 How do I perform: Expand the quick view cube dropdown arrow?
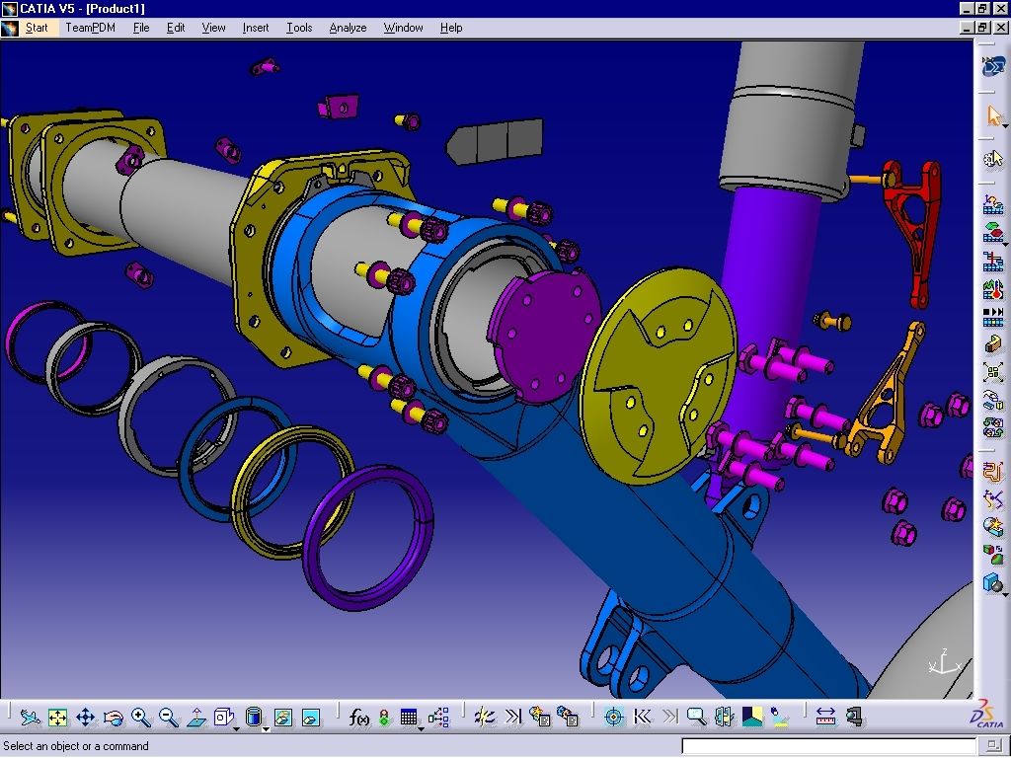(237, 728)
